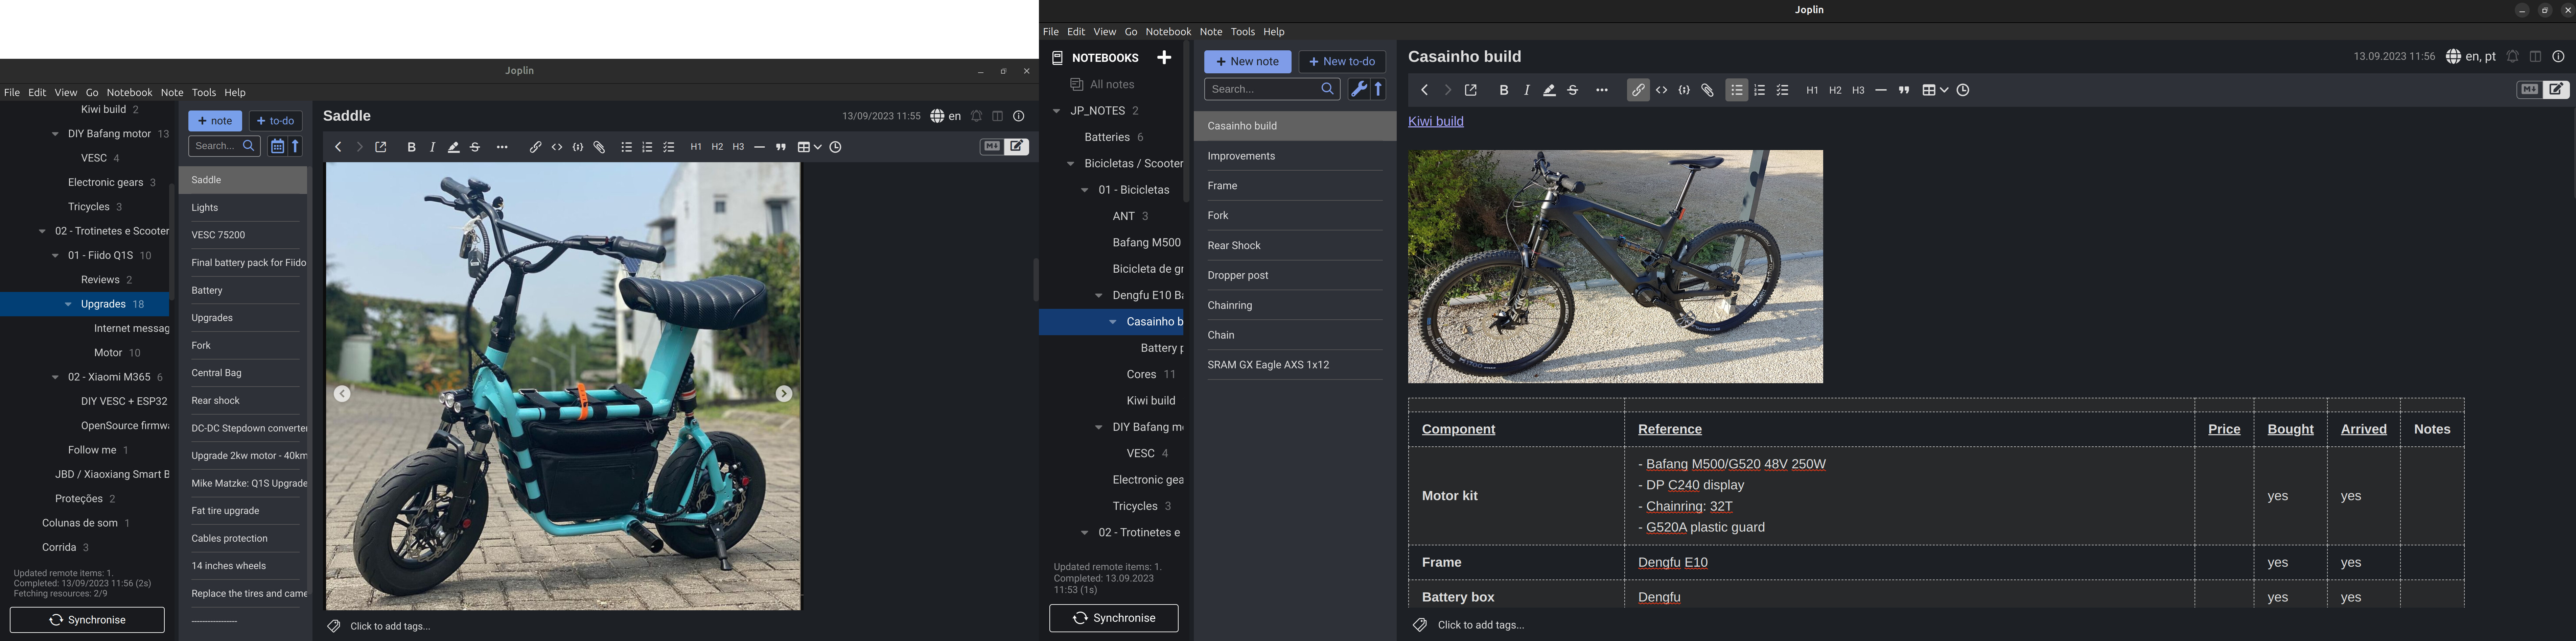Add new notebook with plus icon beside NOTEBOOKS

1164,58
